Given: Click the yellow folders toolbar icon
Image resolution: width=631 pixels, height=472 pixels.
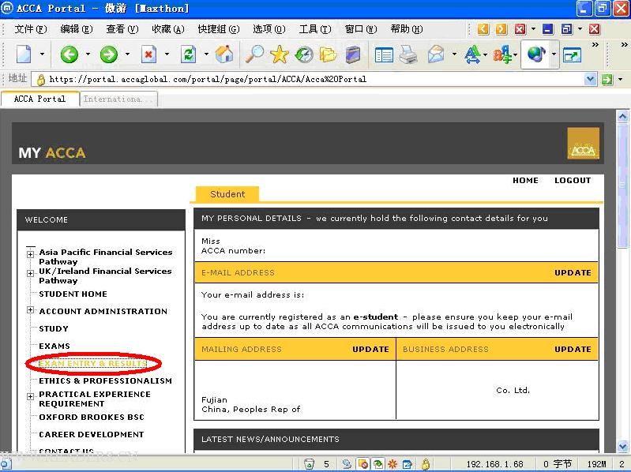Looking at the screenshot, I should click(328, 54).
